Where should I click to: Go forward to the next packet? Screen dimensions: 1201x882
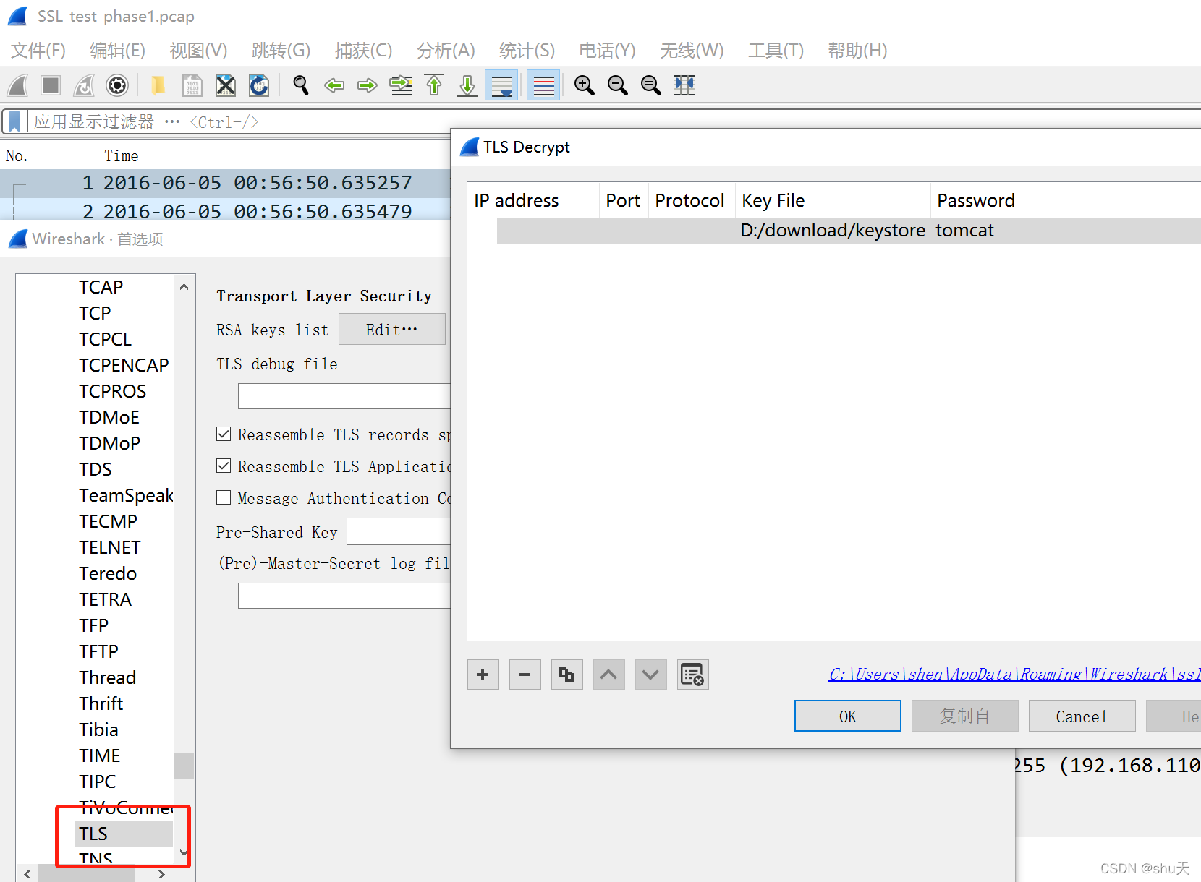368,85
